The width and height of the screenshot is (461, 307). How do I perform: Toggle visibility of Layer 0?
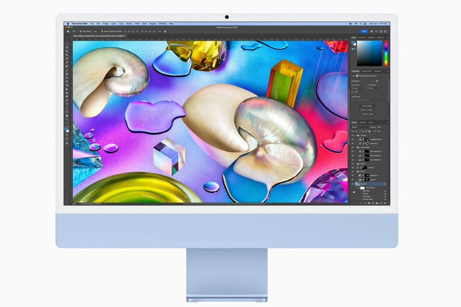[x=353, y=184]
